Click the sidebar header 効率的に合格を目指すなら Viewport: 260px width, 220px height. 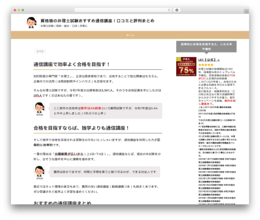click(x=206, y=47)
